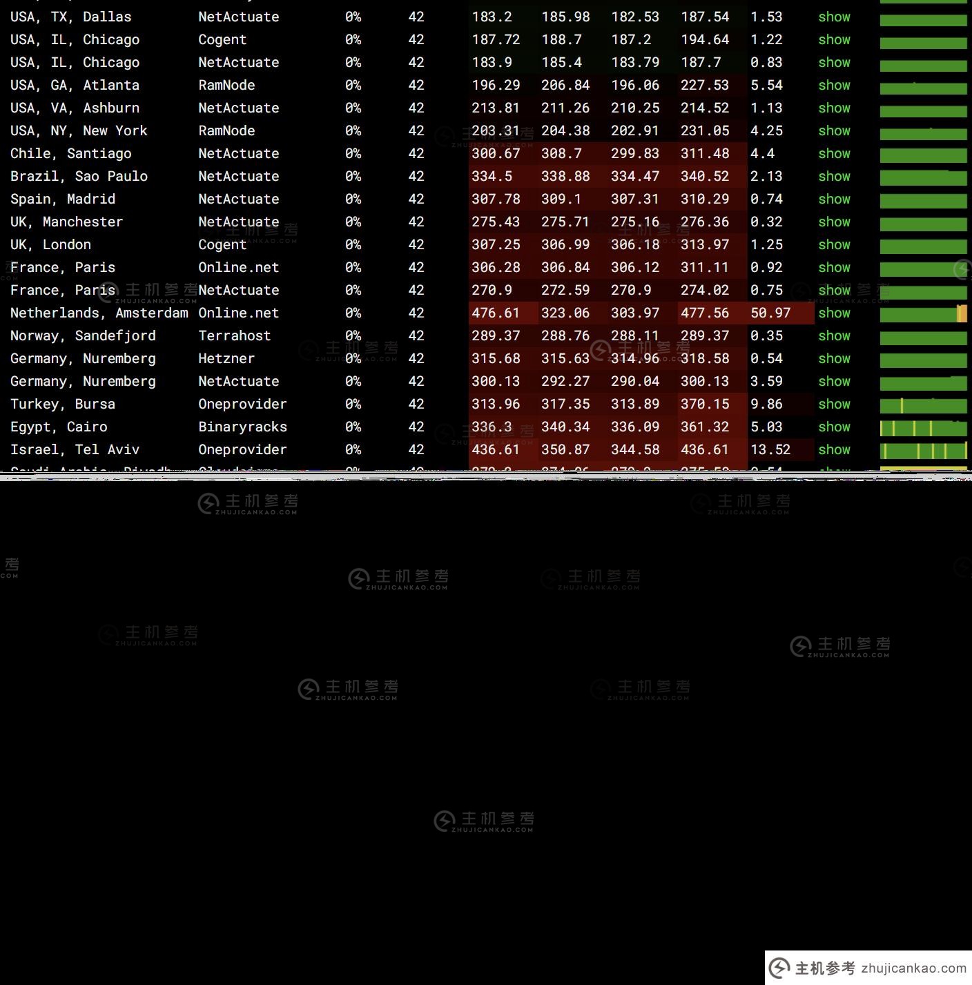Select the 'UK, Manchester' location text
Viewport: 972px width, 985px height.
(x=66, y=222)
